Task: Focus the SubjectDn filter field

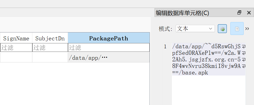Action: 50,47
